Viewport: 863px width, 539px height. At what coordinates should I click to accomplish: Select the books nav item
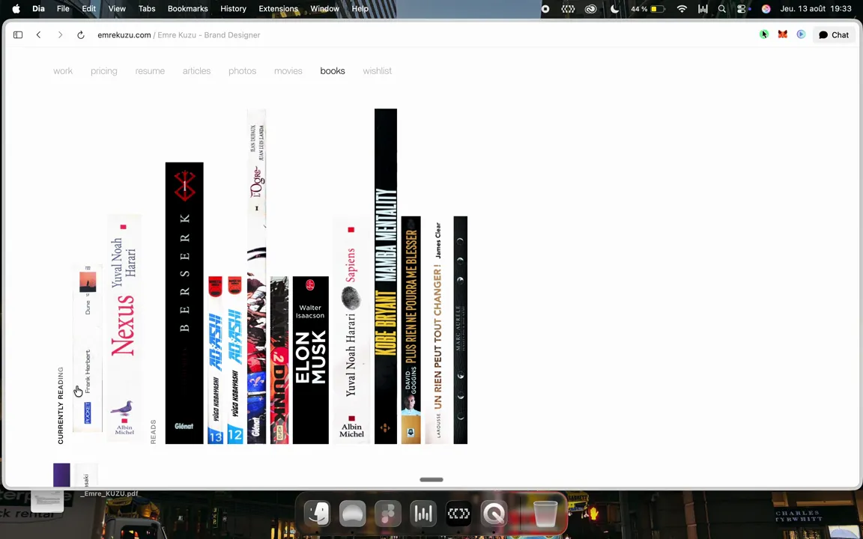coord(333,71)
